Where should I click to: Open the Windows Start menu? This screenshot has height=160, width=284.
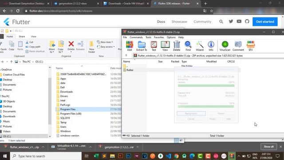(x=5, y=156)
